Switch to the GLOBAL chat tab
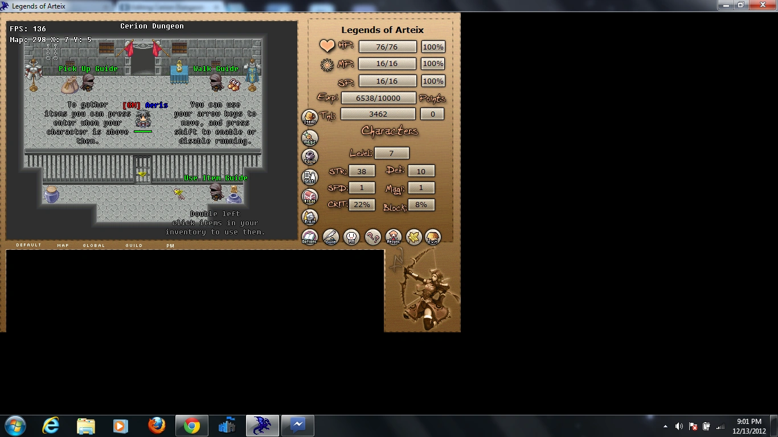 94,245
